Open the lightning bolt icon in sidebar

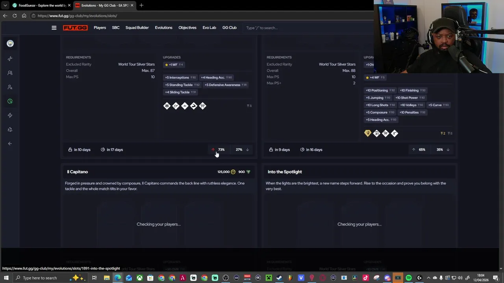click(10, 115)
